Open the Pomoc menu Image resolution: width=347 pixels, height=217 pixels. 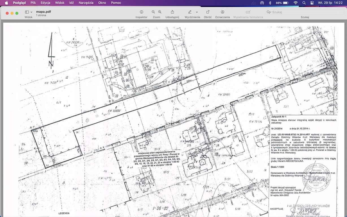[116, 3]
